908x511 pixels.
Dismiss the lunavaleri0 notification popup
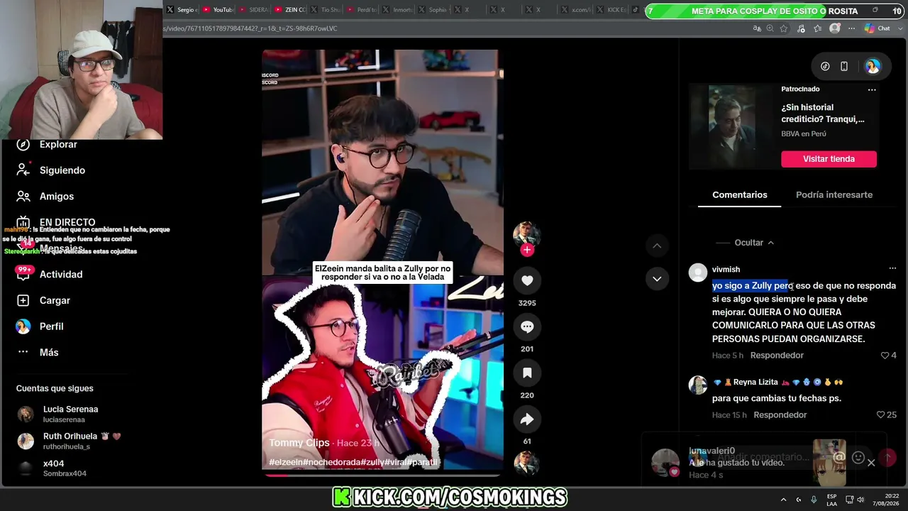click(871, 463)
